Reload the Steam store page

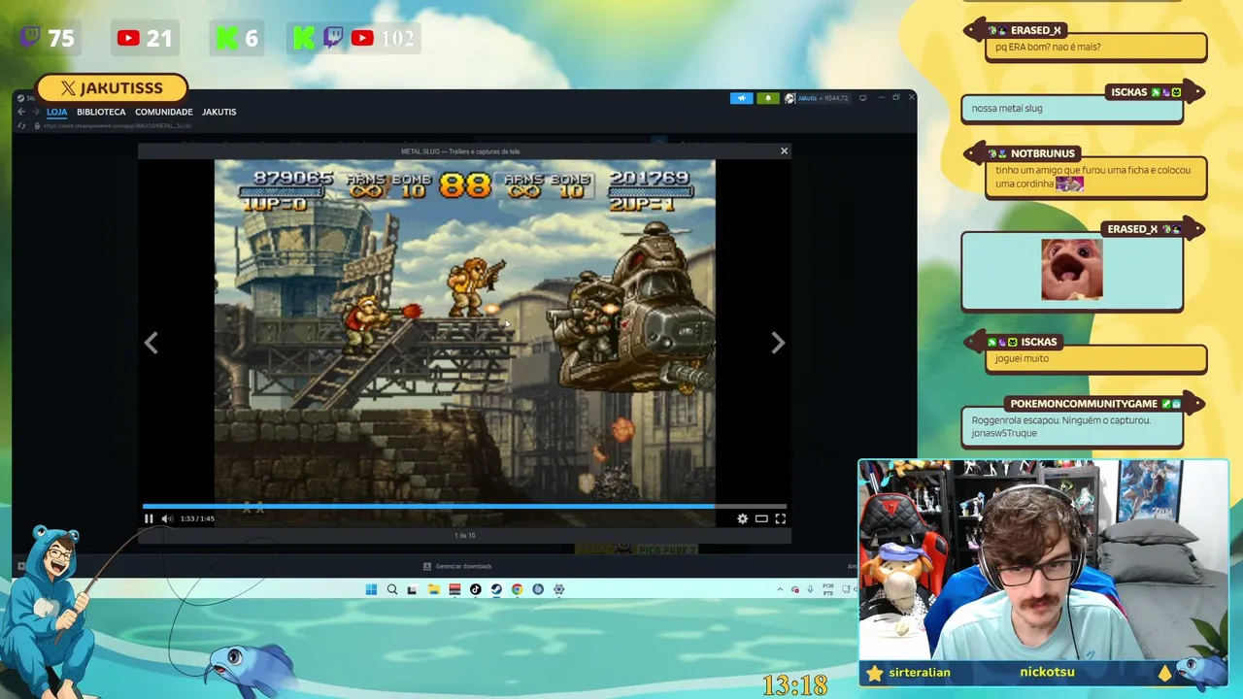coord(21,126)
